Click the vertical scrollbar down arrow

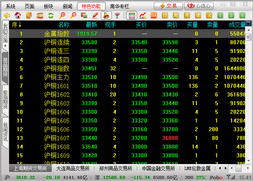pos(249,161)
